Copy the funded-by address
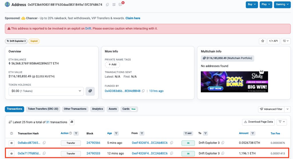293x159 pixels. [x=143, y=91]
